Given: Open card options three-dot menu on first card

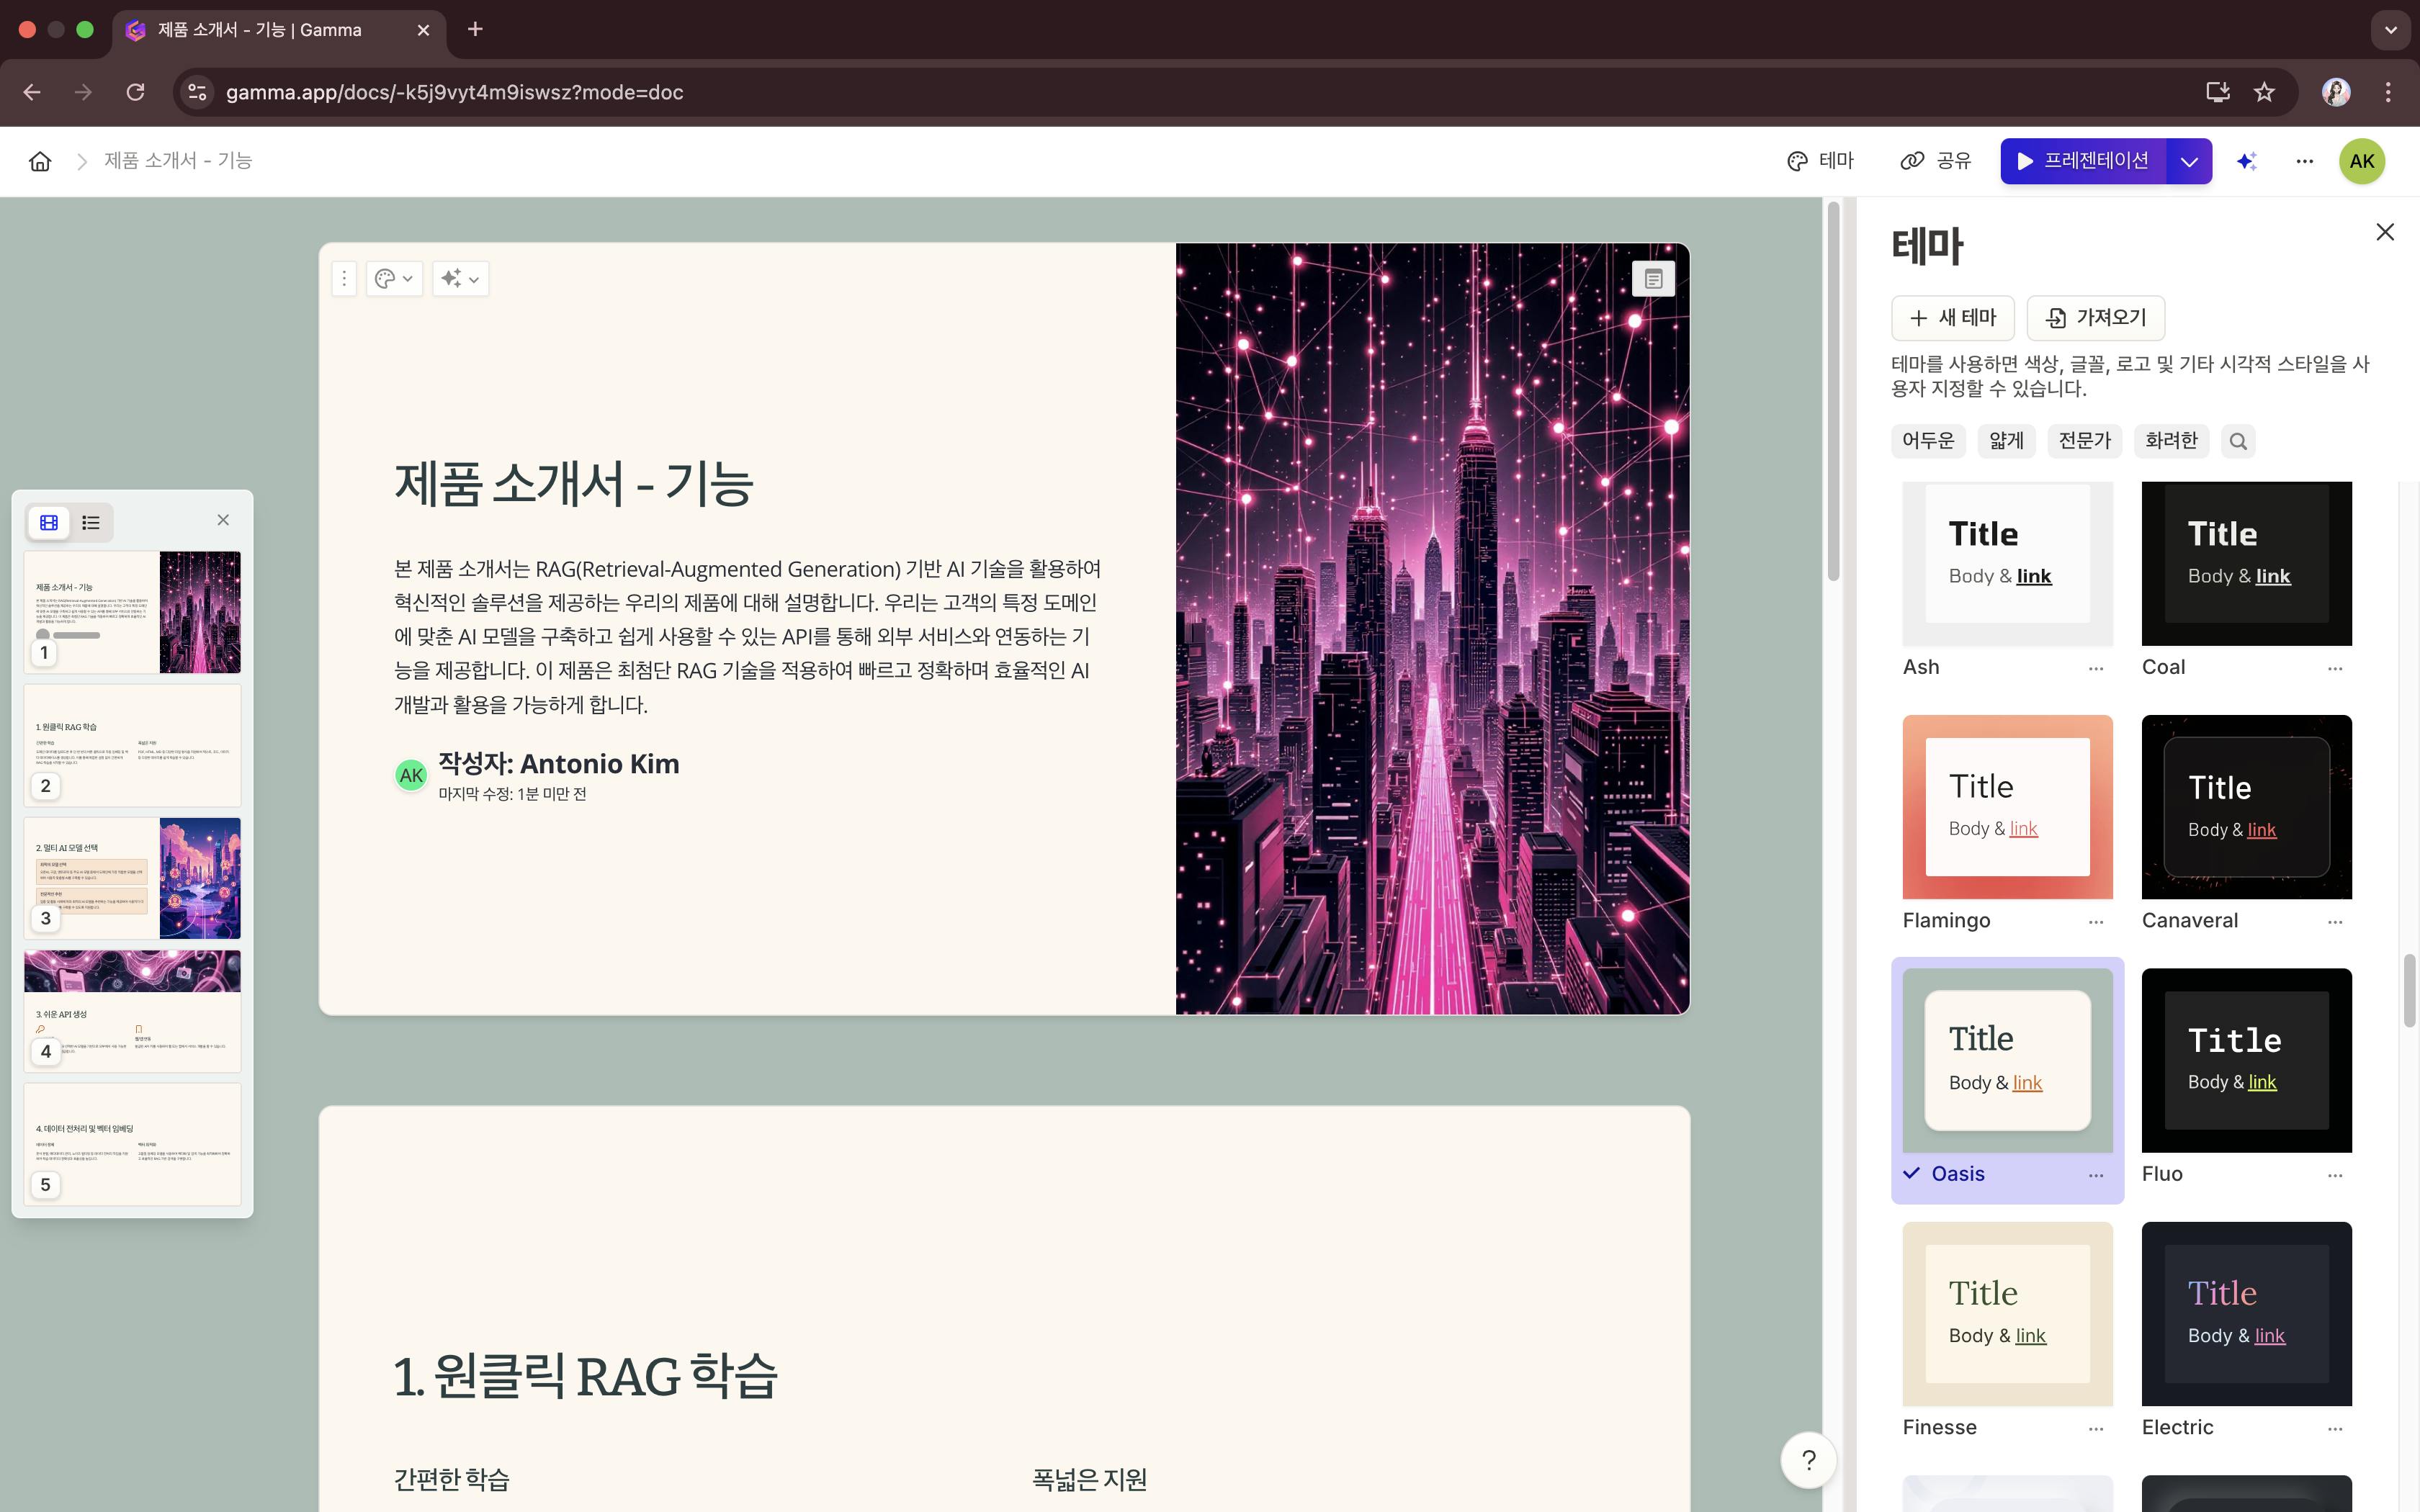Looking at the screenshot, I should tap(344, 279).
